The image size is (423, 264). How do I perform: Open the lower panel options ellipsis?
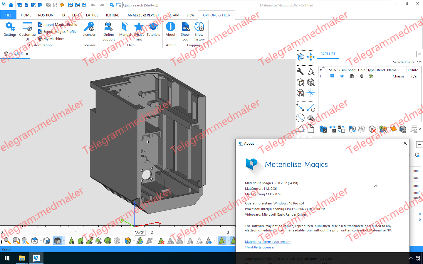[x=419, y=145]
